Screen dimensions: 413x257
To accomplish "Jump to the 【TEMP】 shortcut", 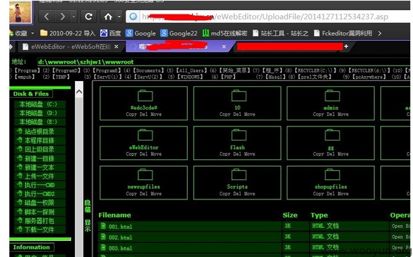I will click(61, 77).
